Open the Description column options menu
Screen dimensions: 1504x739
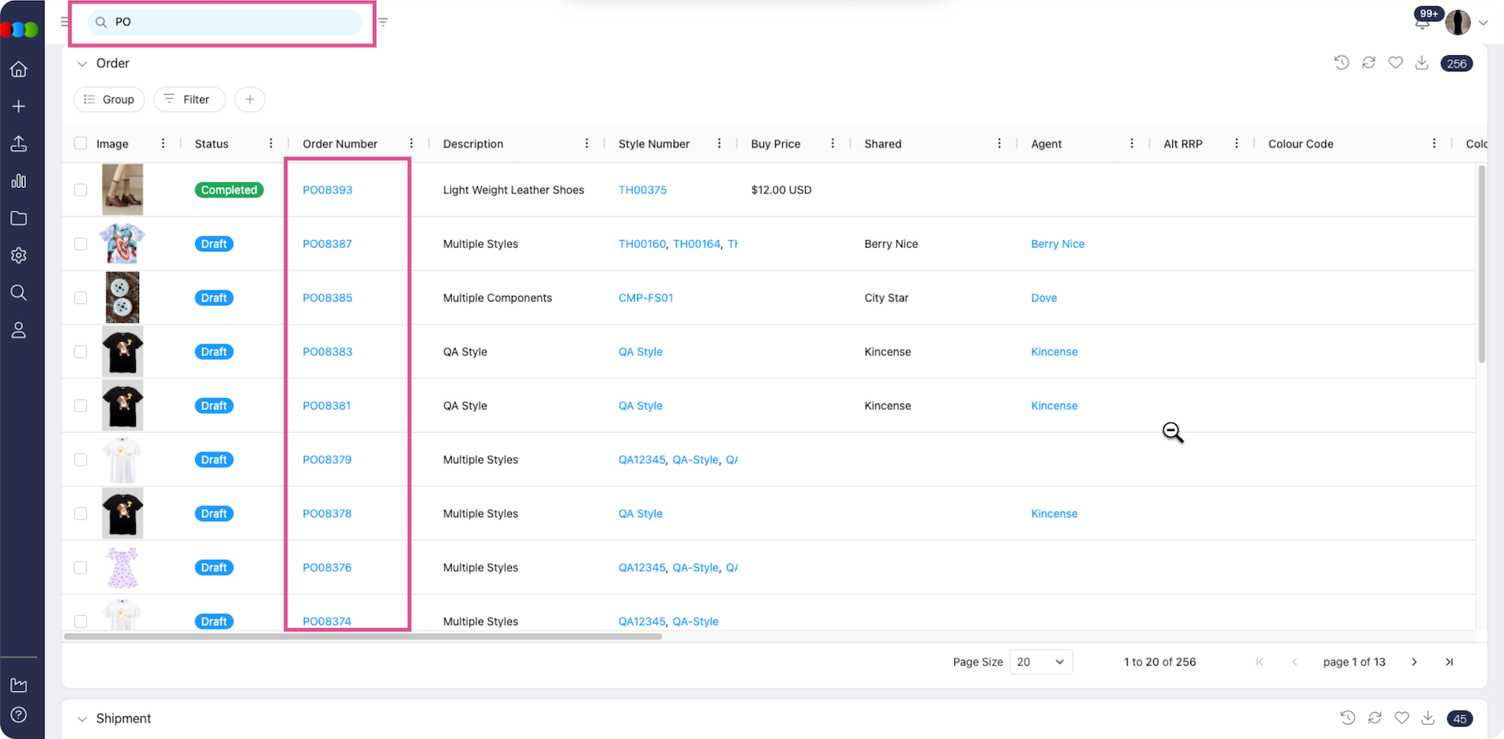[x=586, y=144]
